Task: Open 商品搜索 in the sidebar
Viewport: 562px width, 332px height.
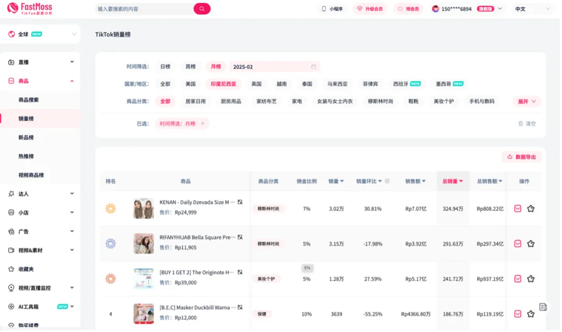Action: [x=29, y=100]
